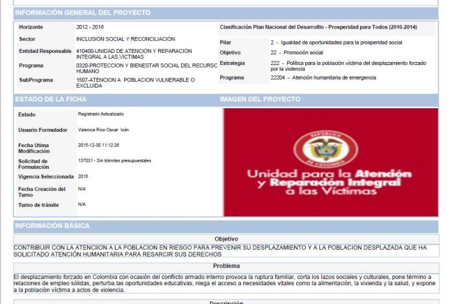Click the Objetivo value 22 - Promoción social
This screenshot has height=304, width=450.
pos(297,52)
